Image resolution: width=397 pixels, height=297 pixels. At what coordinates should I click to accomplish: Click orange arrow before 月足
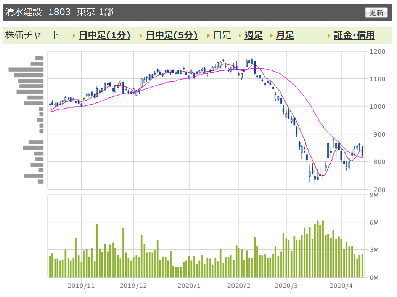[272, 36]
